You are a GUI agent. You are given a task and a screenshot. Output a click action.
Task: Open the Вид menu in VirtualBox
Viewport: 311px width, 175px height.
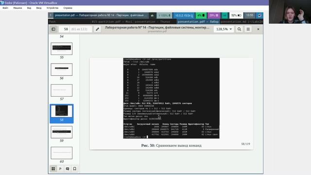(29, 8)
